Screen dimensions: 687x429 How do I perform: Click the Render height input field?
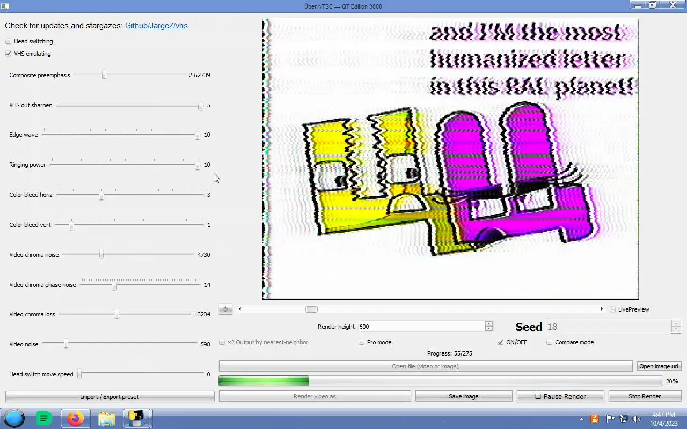[x=421, y=327]
